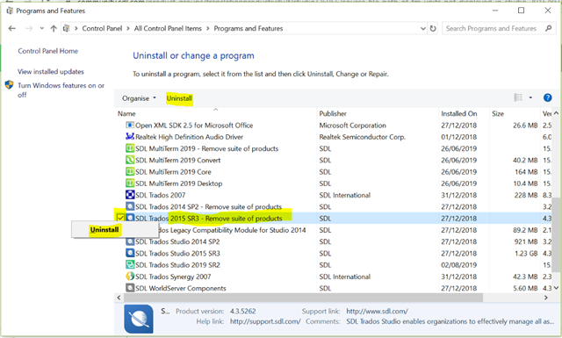Click the SDL Trados Studio 2015 SR3 icon

130,253
